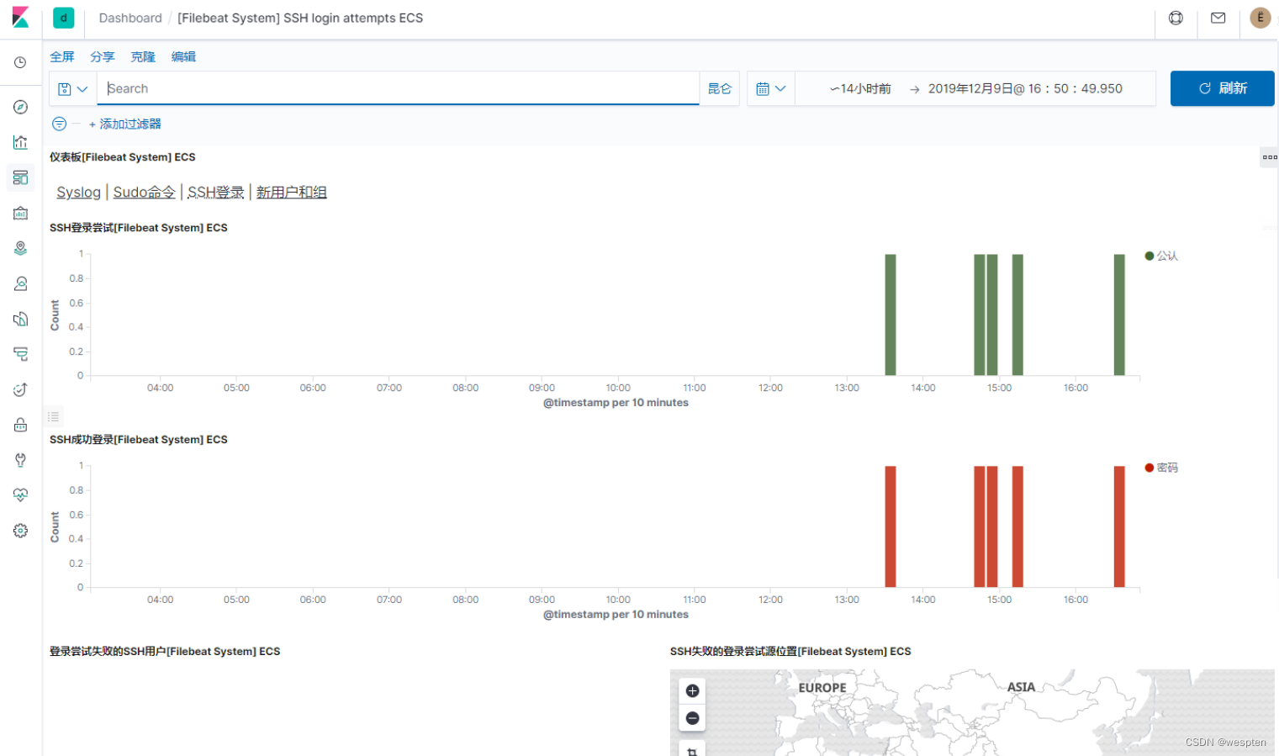Screen dimensions: 1279x756
Task: Open the Maps icon in the sidebar
Action: (x=20, y=248)
